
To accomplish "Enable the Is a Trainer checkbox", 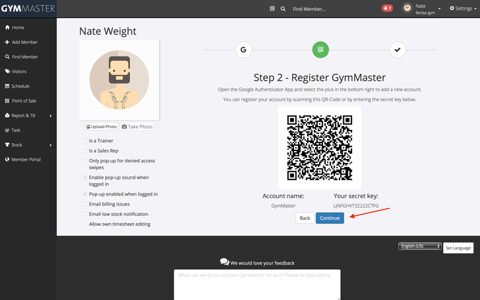I will pyautogui.click(x=85, y=141).
